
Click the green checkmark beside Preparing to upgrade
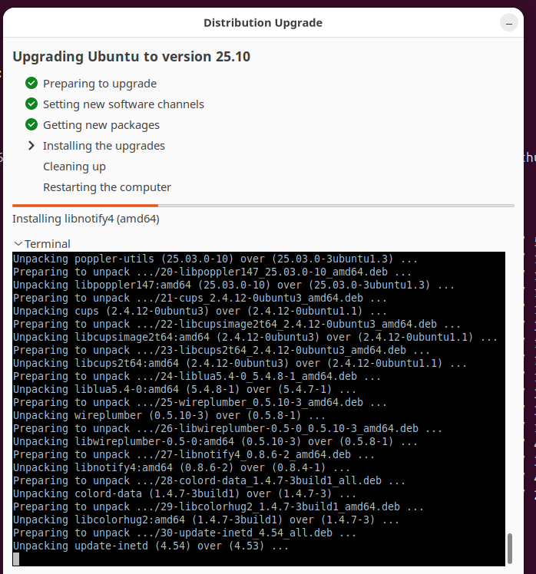31,83
